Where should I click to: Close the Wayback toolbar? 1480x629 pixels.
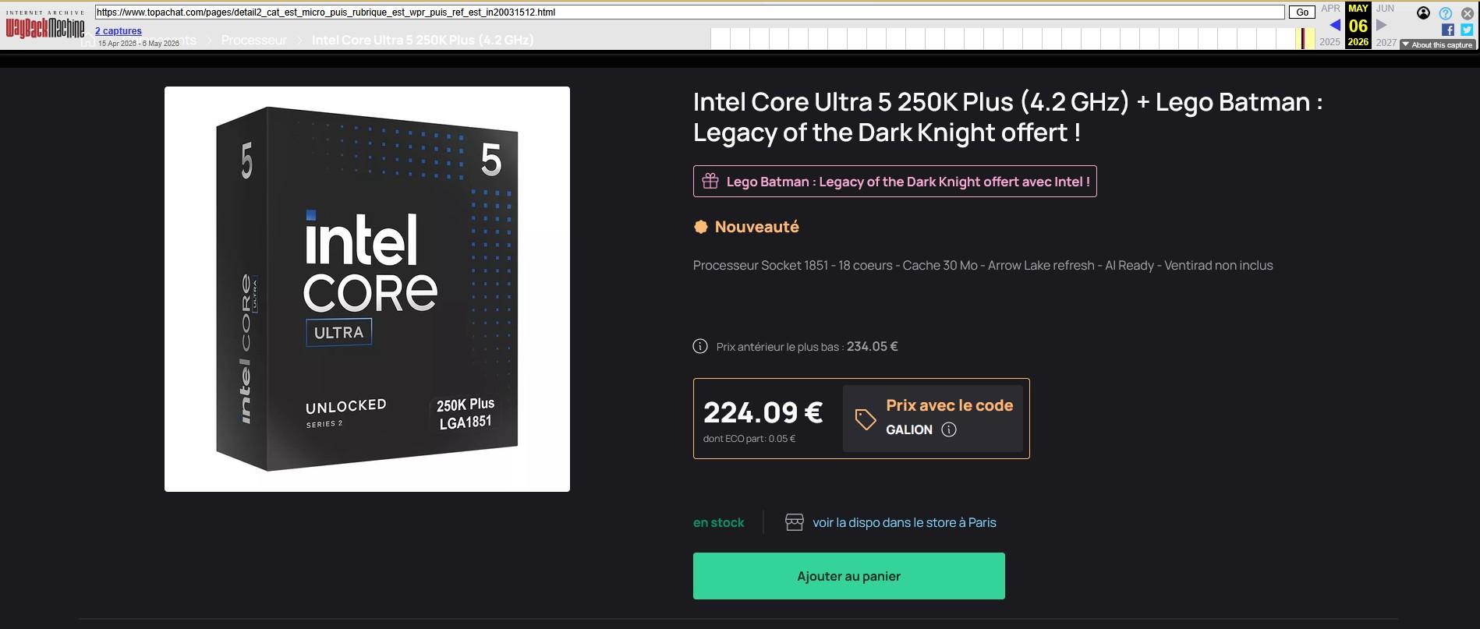pos(1467,13)
